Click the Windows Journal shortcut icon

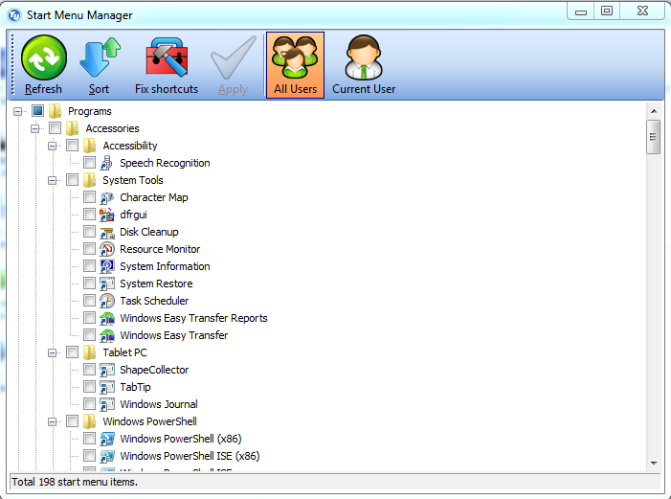(x=106, y=404)
